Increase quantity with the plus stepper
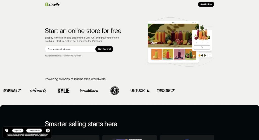Viewport: 259px width, 140px height. (208, 43)
